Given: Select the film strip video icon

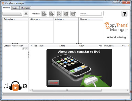Looking at the screenshot, I should (25, 86).
